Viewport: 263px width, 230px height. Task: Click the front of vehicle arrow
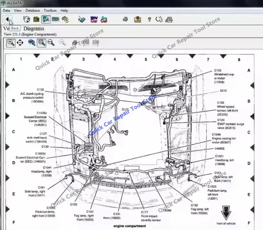click(226, 212)
